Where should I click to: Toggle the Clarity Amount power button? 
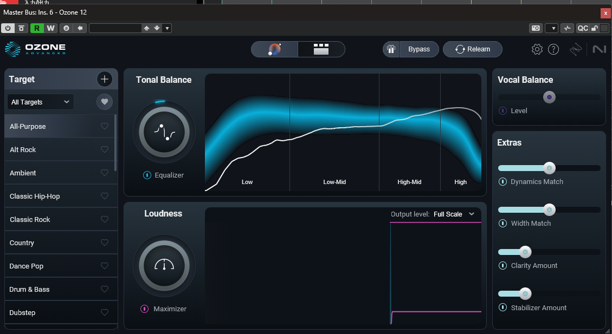pyautogui.click(x=503, y=265)
